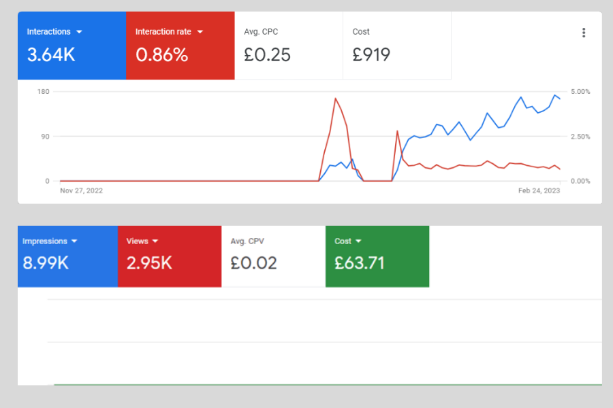The width and height of the screenshot is (613, 408).
Task: Select the blue Interactions metric card
Action: coord(72,45)
